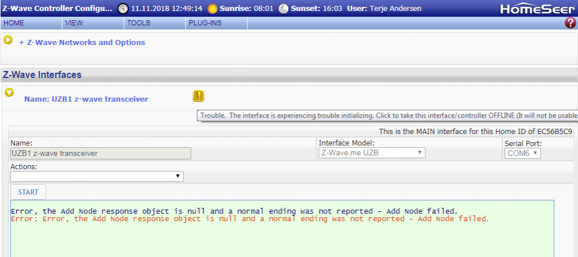
Task: Click the red help question mark icon
Action: point(570,23)
